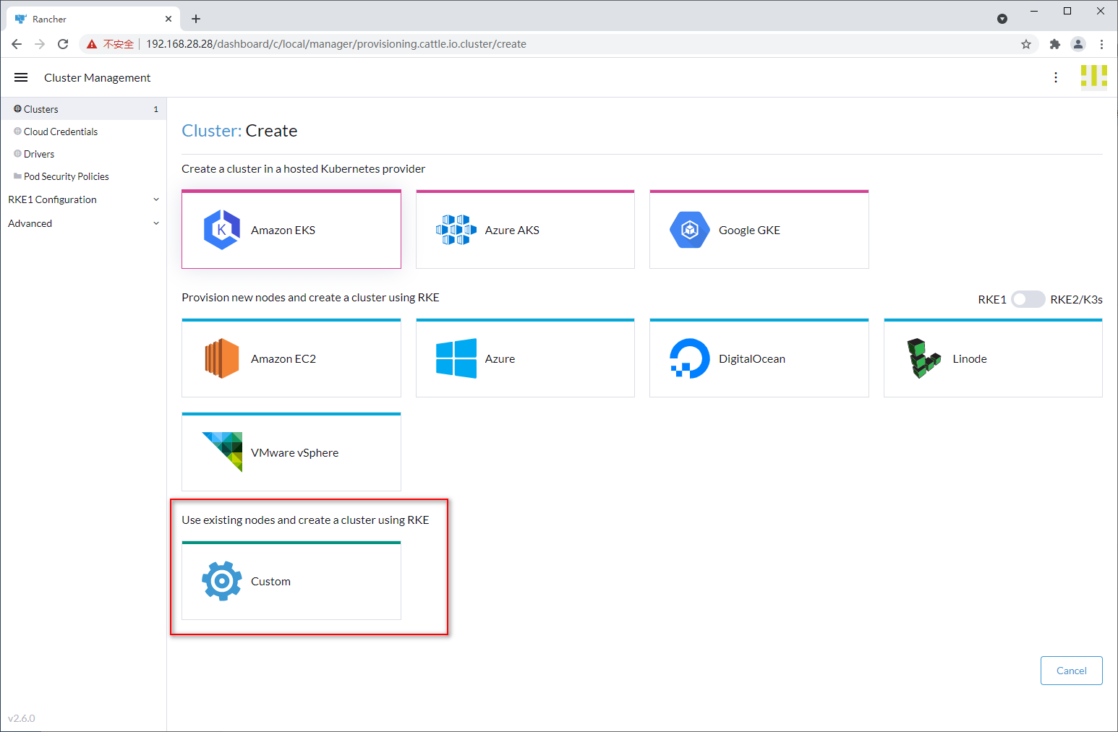Click the Custom gear icon
Screen dimensions: 1118x732
[x=222, y=581]
